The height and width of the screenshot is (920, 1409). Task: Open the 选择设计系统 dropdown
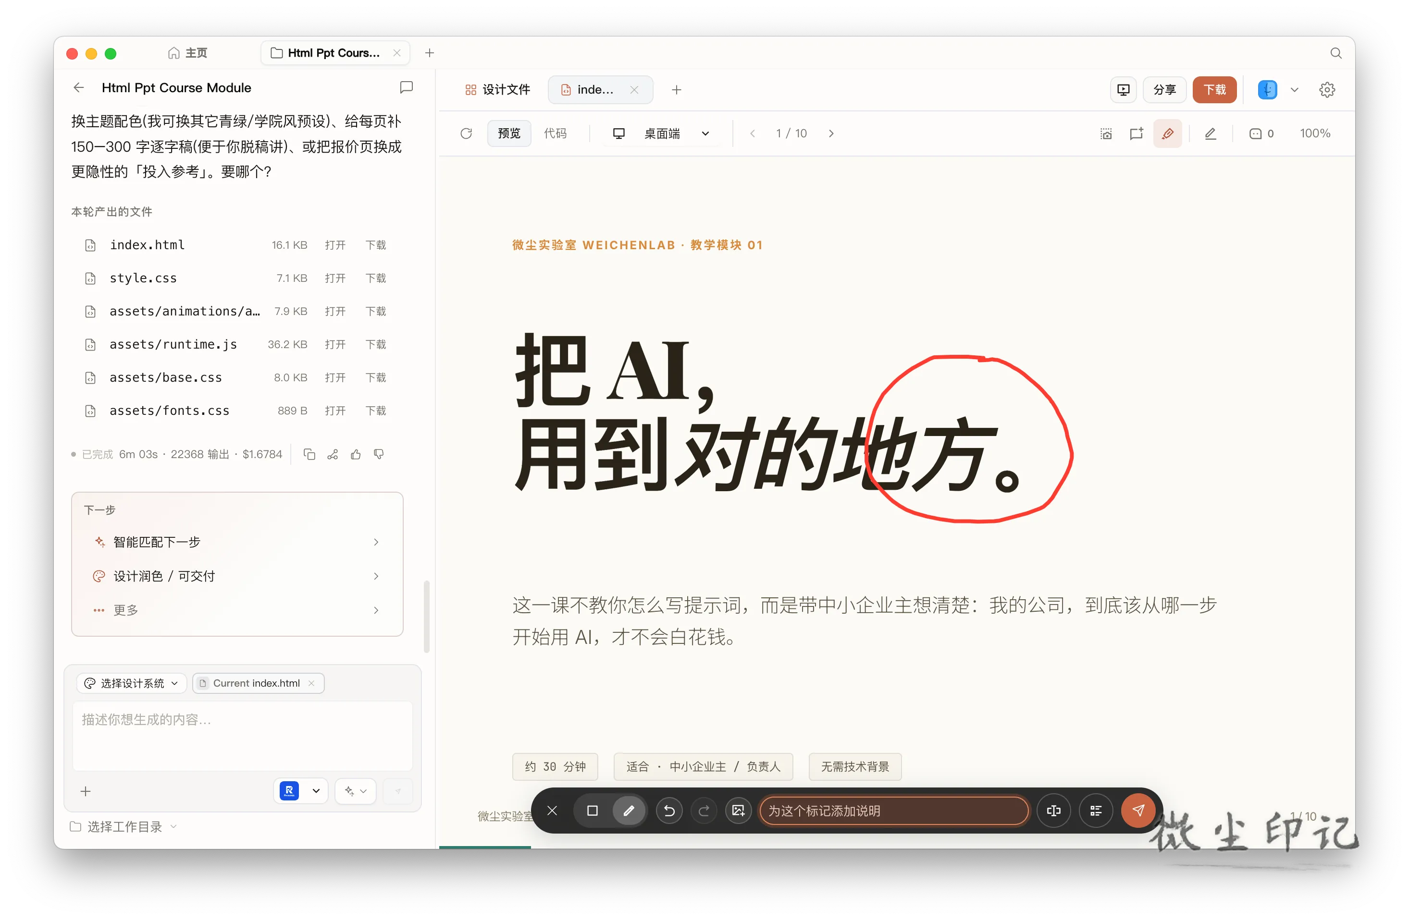pyautogui.click(x=131, y=683)
